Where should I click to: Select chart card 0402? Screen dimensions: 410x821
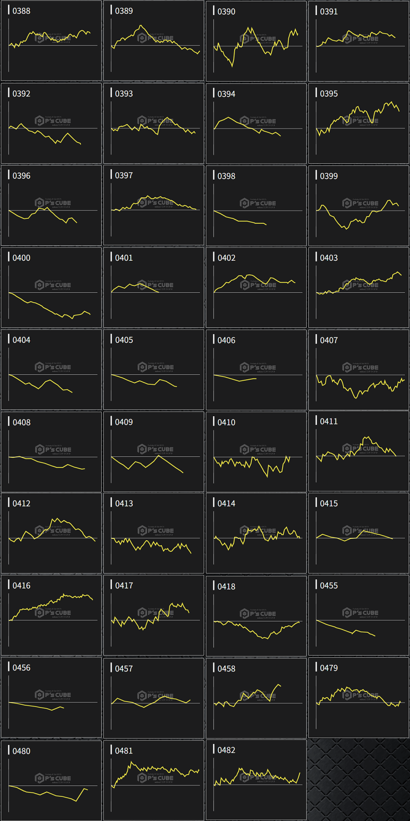tap(256, 287)
